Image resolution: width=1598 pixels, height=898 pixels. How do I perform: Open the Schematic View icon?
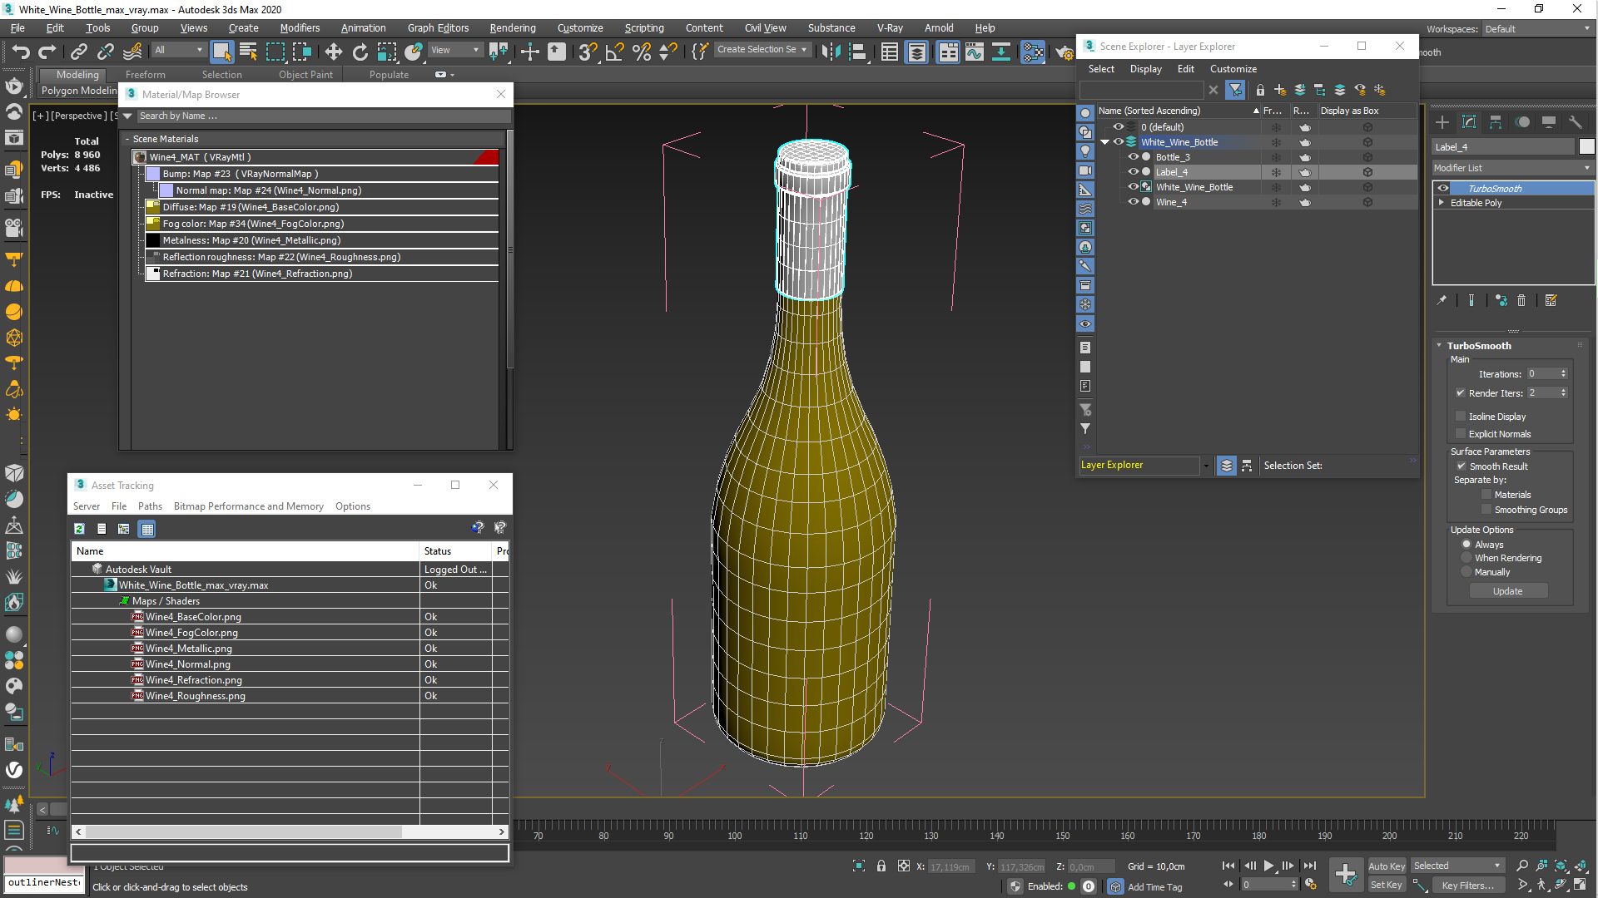point(1001,52)
